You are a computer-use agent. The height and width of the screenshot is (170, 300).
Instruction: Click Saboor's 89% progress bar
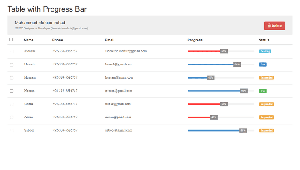[221, 131]
